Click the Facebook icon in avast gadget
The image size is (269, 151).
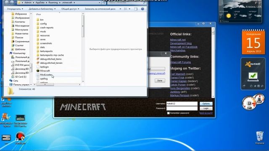[258, 86]
